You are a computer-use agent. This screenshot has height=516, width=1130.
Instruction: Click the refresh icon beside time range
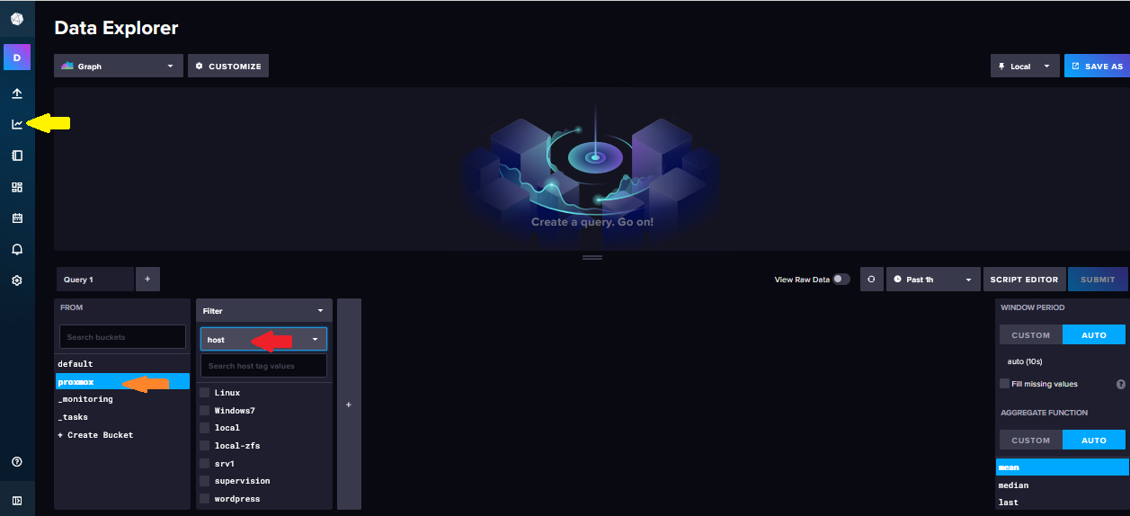coord(870,280)
